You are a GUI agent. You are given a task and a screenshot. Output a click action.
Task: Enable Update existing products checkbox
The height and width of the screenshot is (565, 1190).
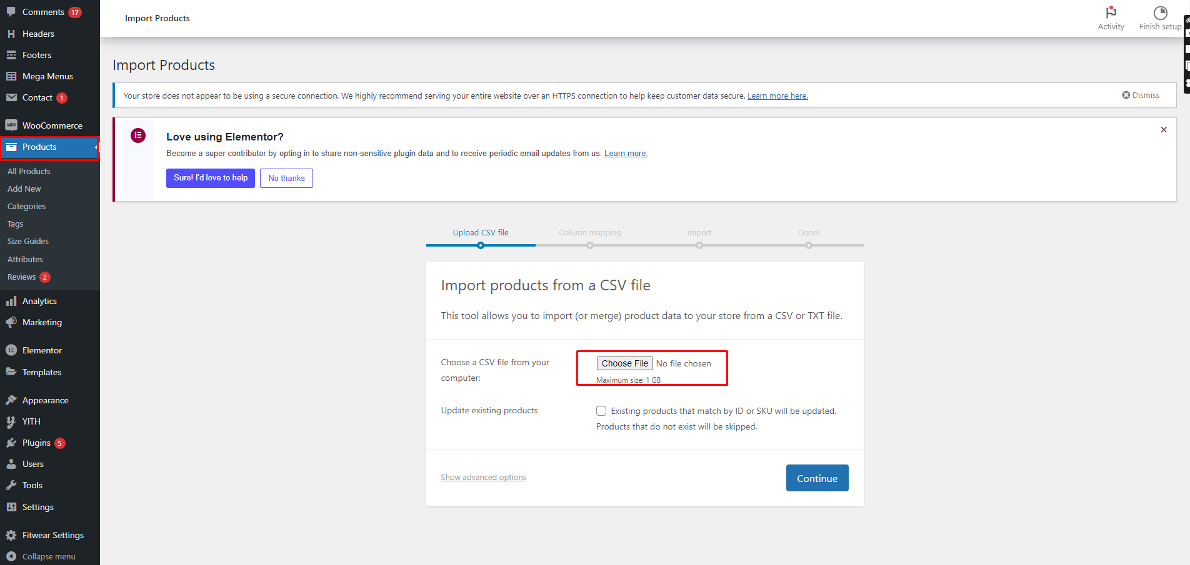click(601, 411)
